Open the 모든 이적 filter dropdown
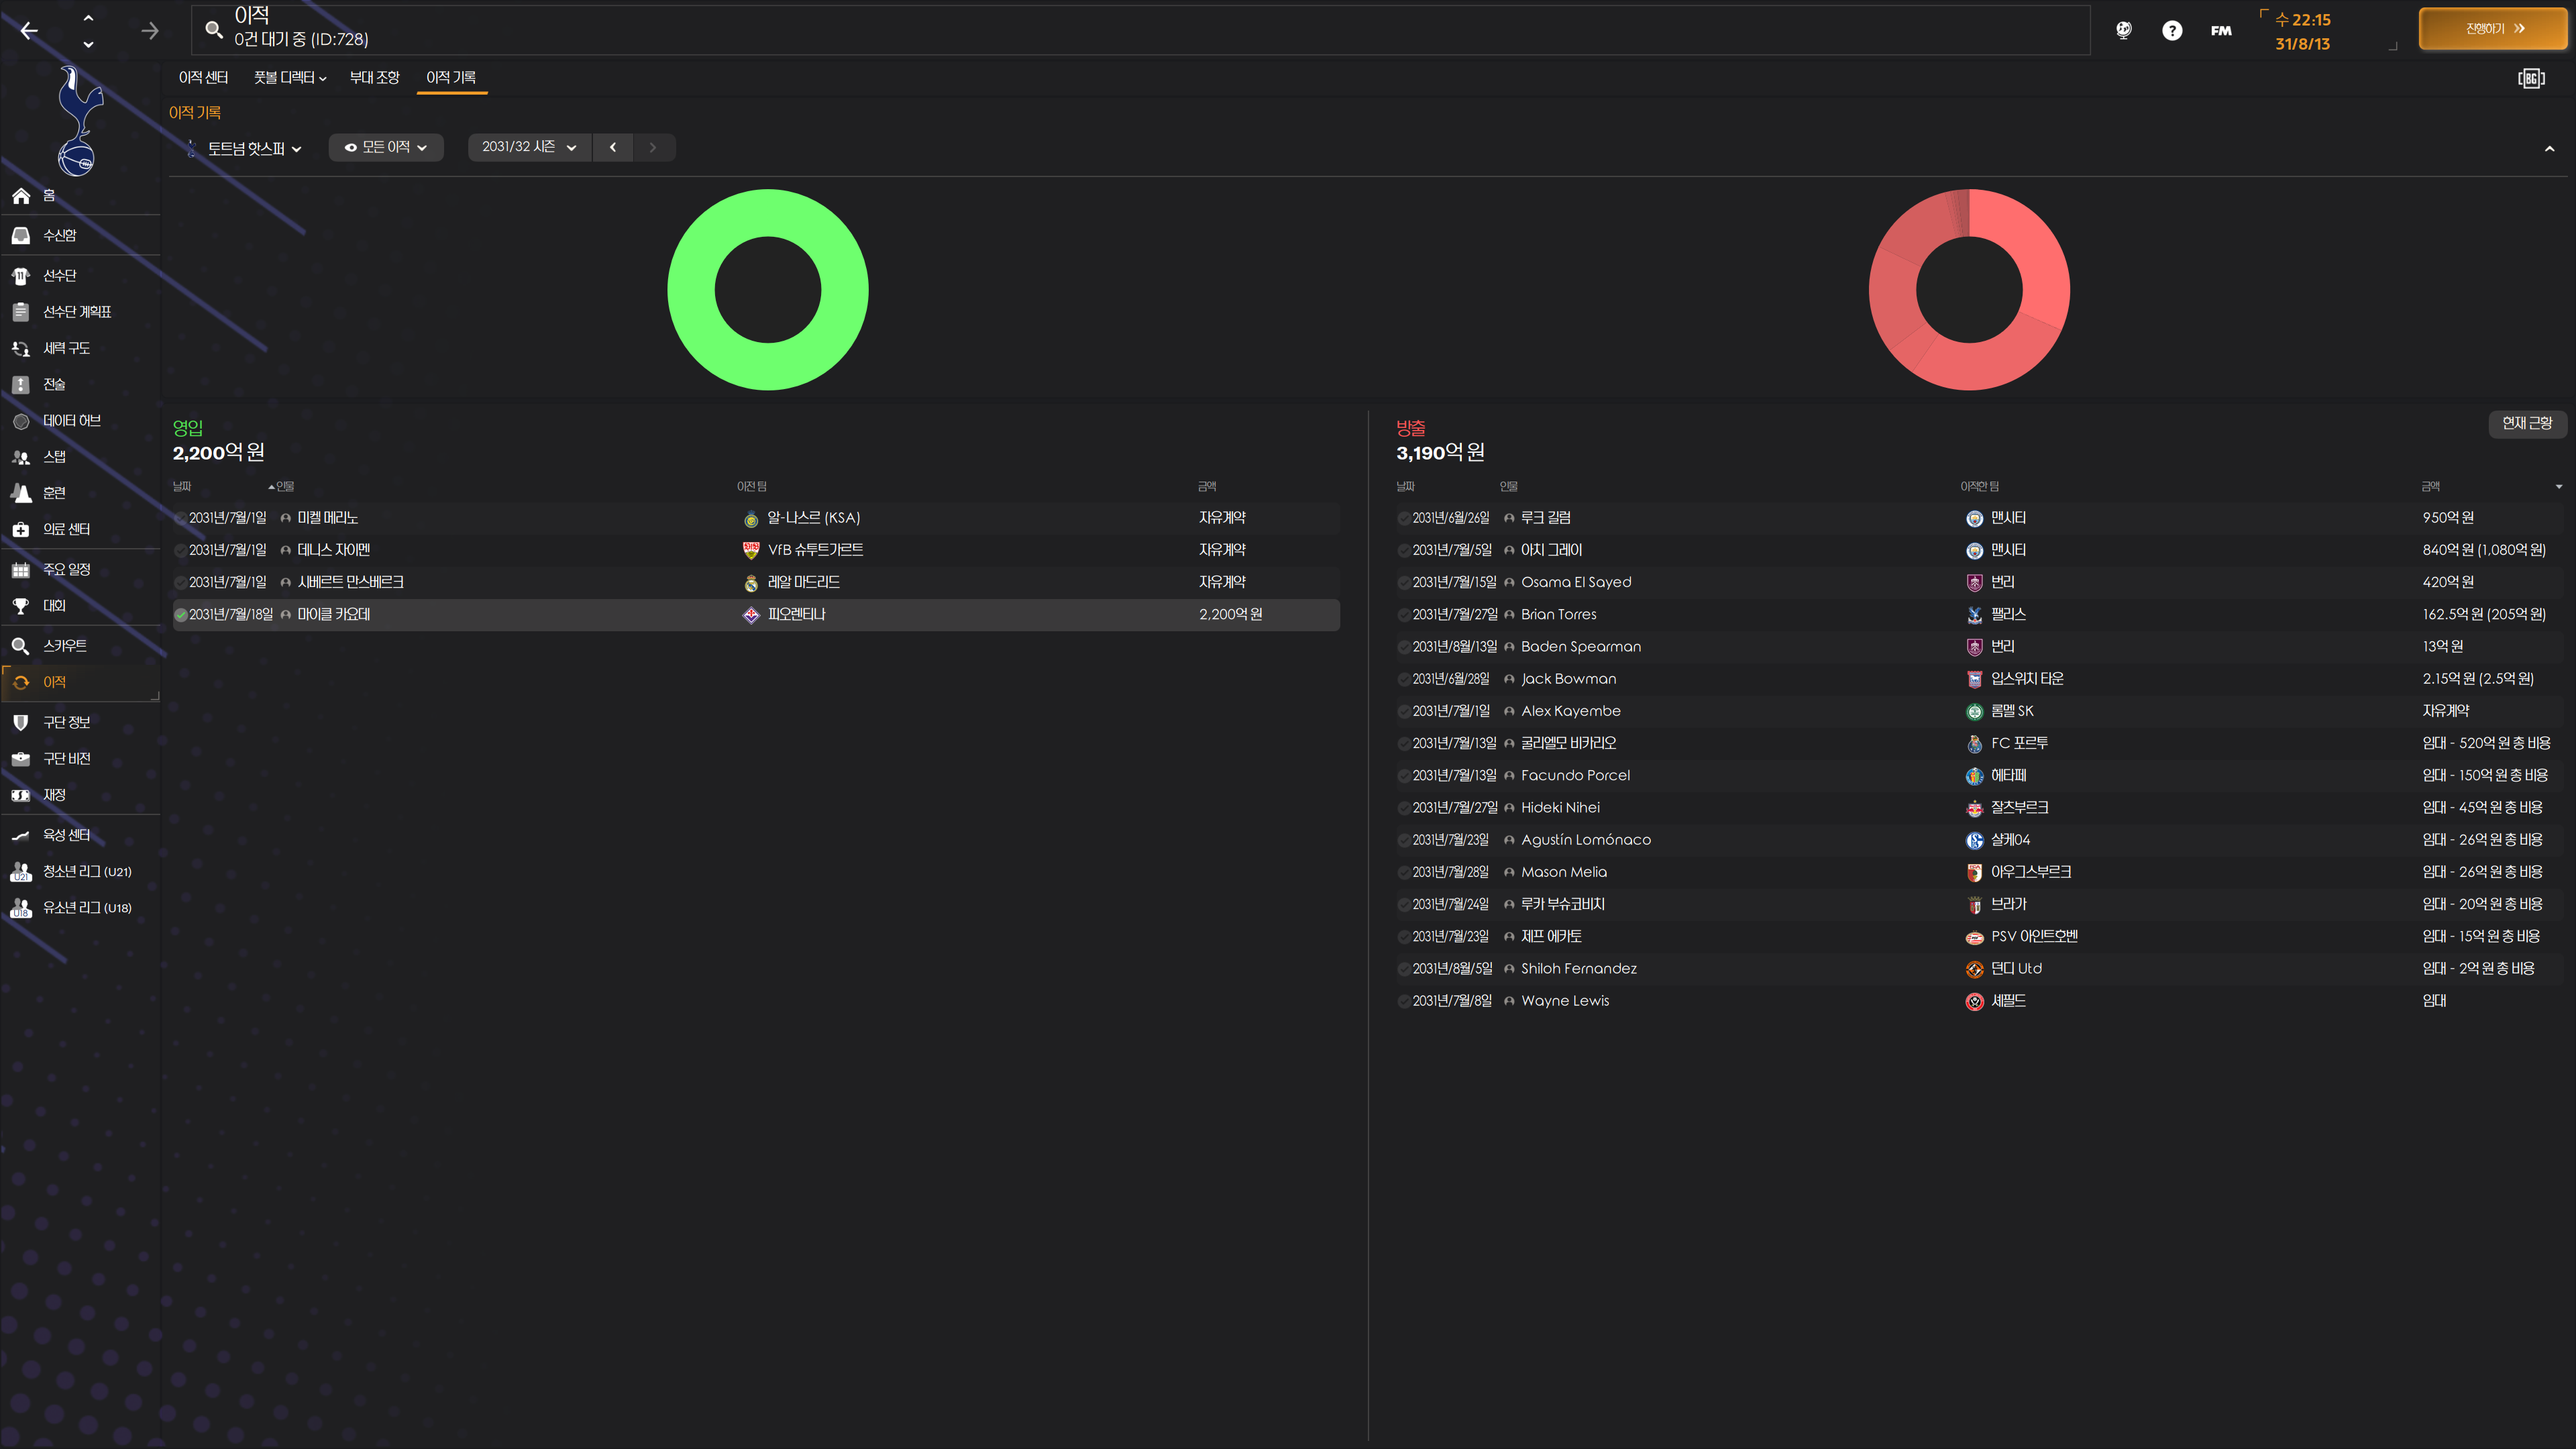Screen dimensions: 2576x1449 point(386,147)
